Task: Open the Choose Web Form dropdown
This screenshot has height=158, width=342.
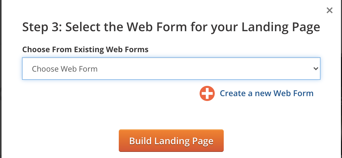Action: 171,69
